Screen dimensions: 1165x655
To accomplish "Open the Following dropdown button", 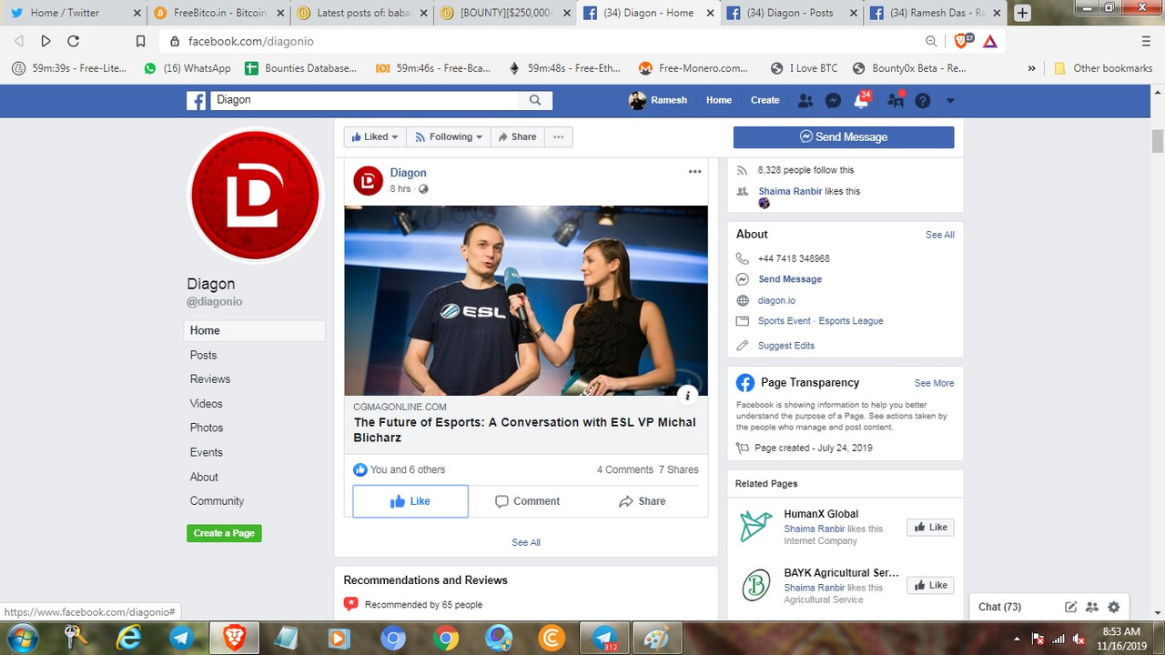I will coord(449,136).
